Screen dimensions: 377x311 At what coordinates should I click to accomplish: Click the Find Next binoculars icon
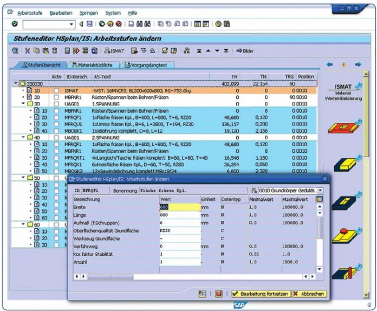[147, 24]
